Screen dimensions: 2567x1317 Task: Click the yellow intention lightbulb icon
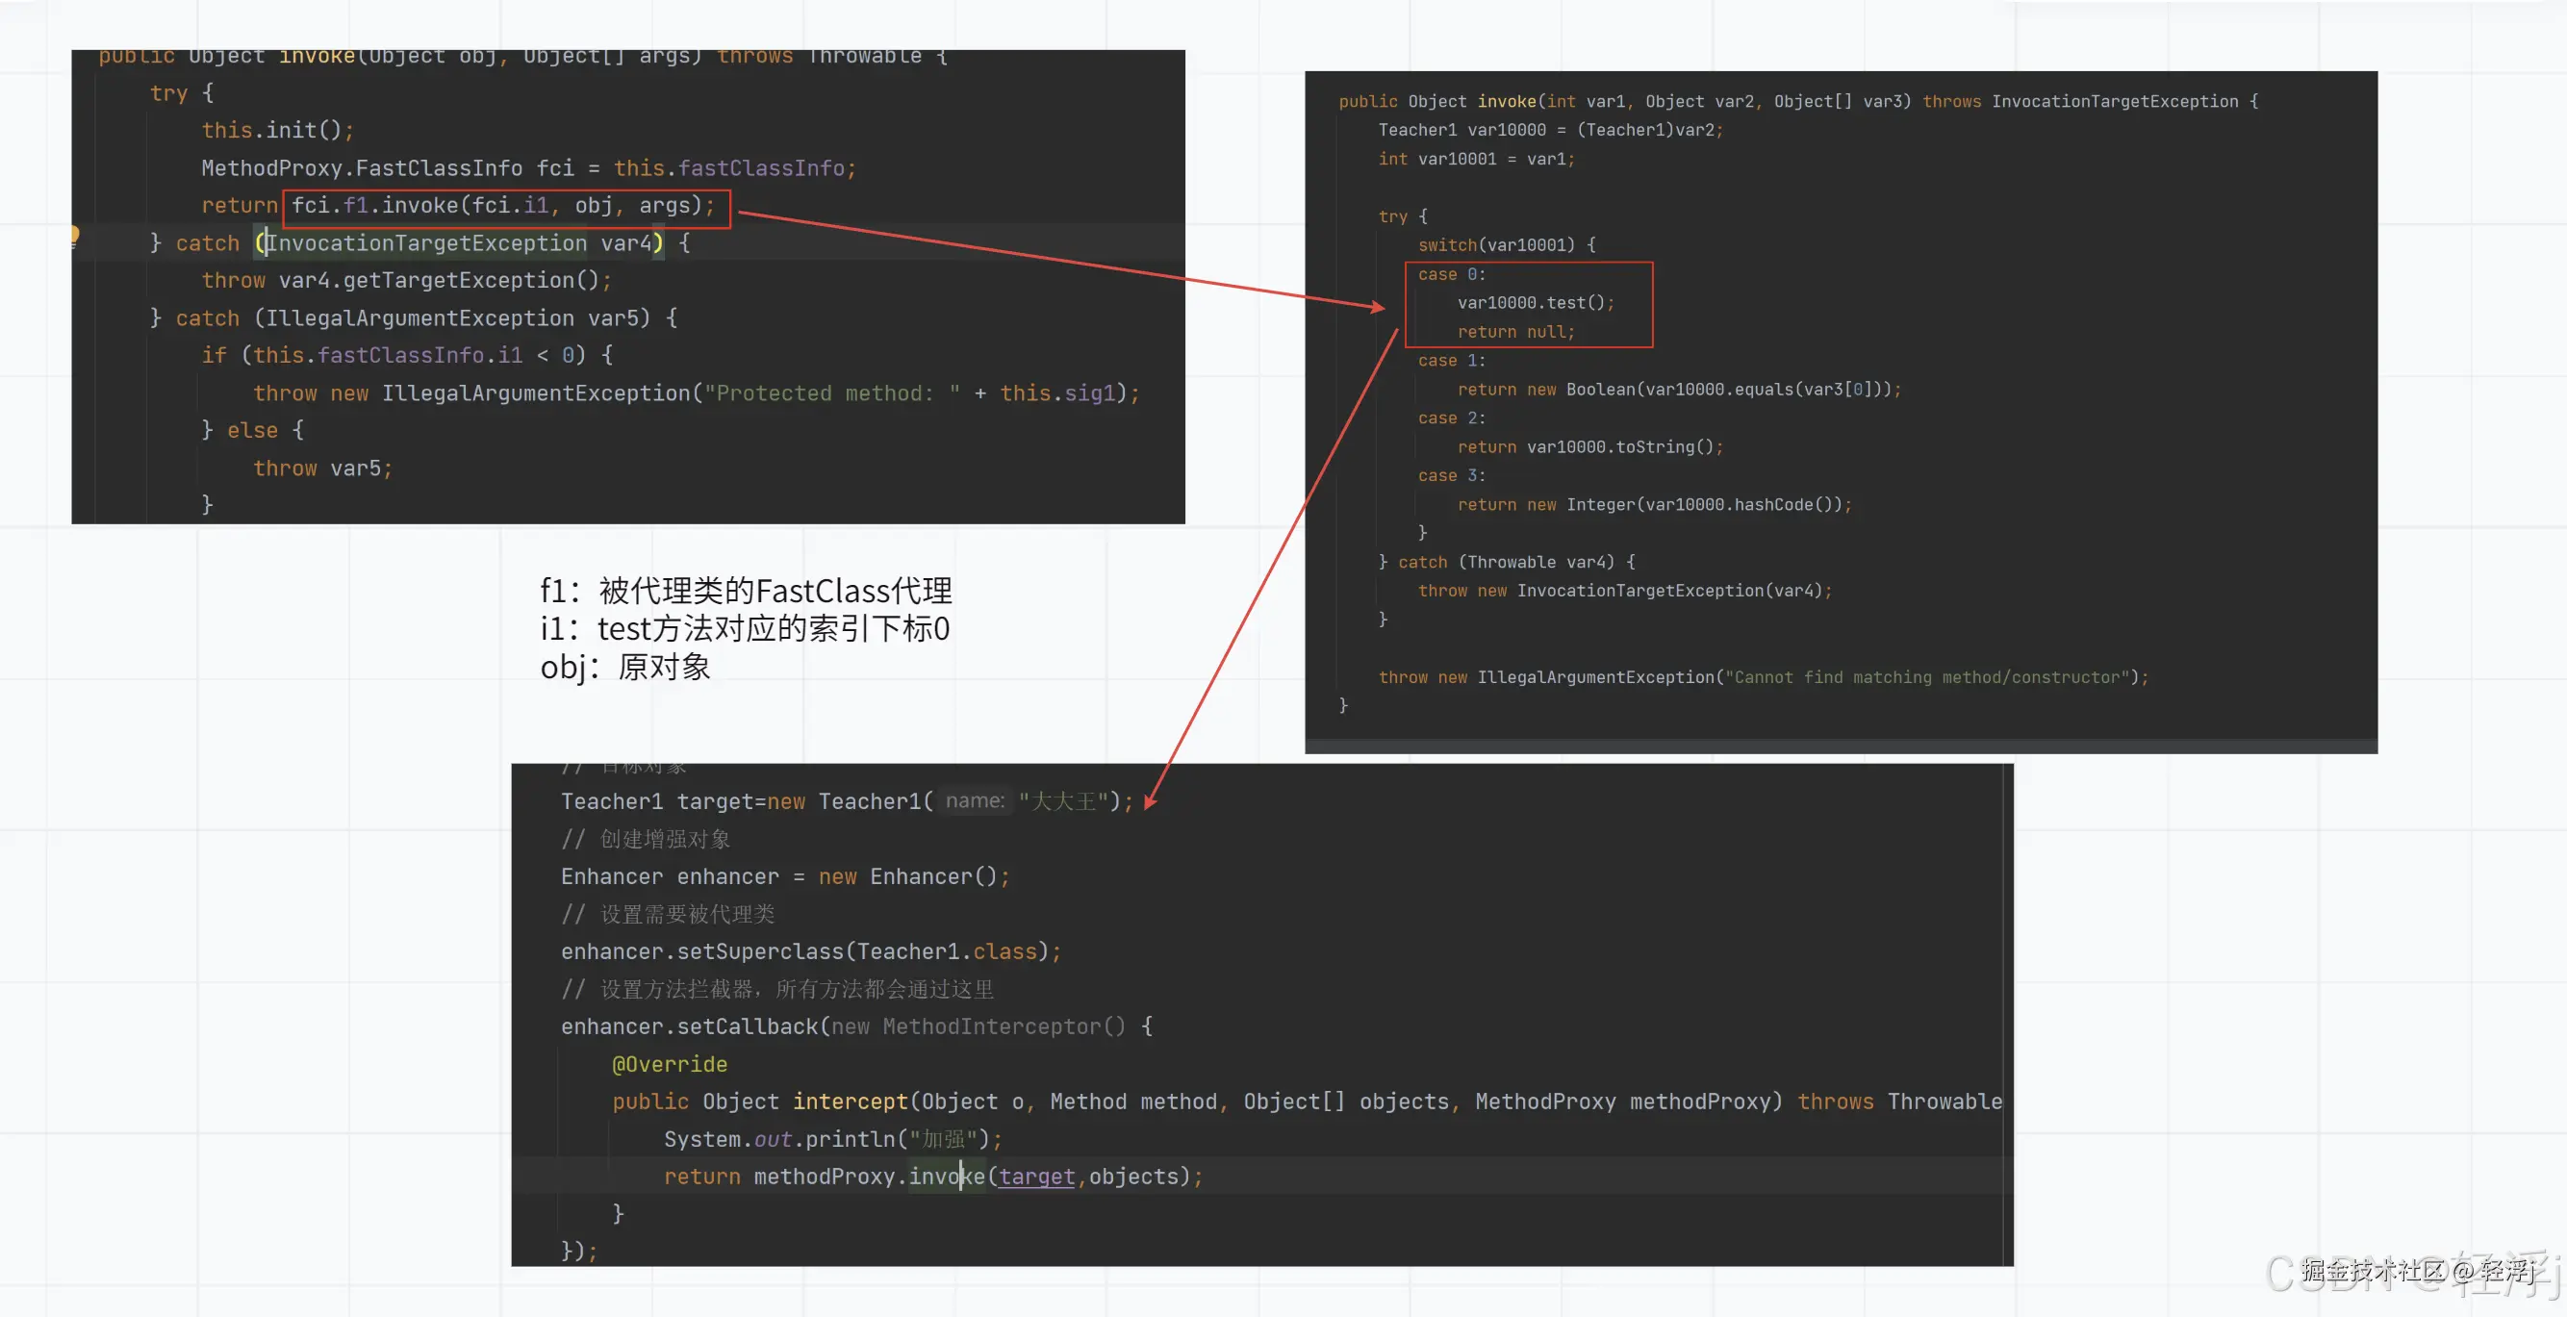coord(75,236)
